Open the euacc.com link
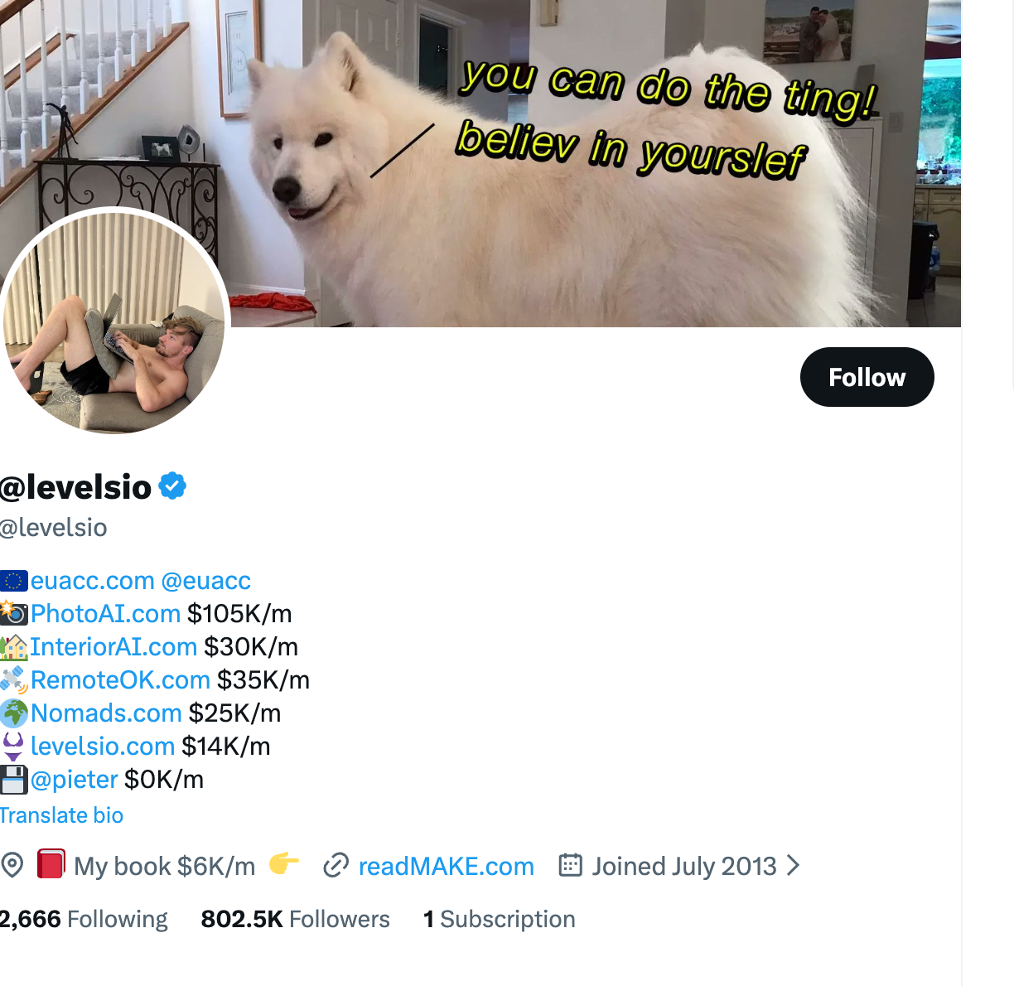The image size is (1014, 986). [93, 581]
